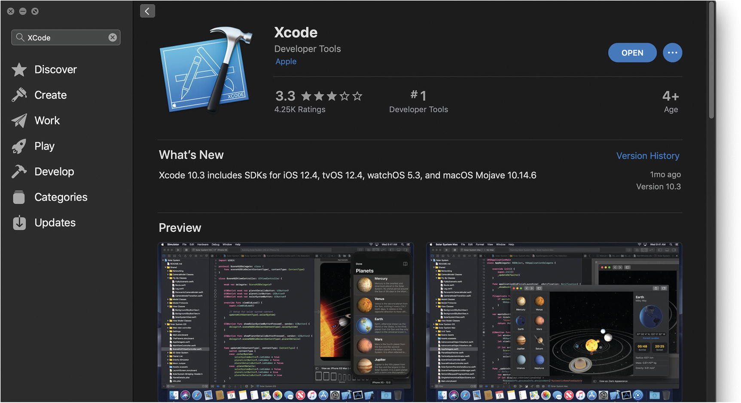Click the Preview heading
Viewport: 741px width, 403px height.
(x=180, y=228)
